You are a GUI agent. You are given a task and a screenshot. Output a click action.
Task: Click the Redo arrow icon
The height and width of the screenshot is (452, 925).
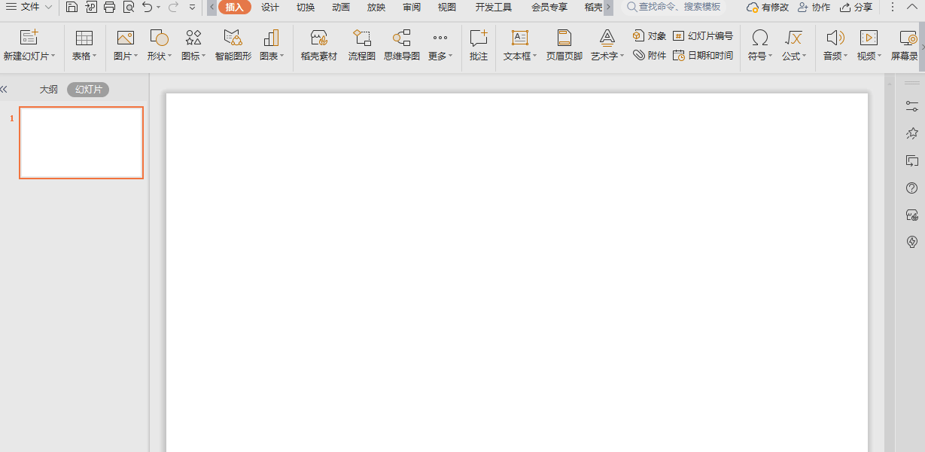173,8
